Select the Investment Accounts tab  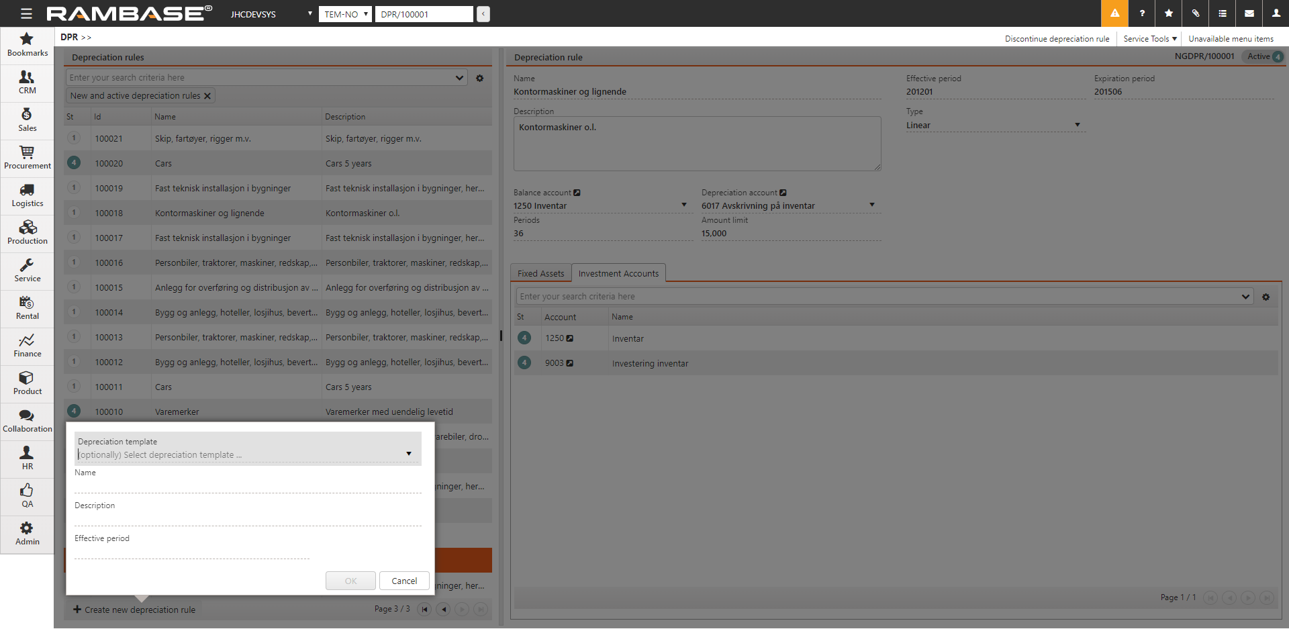click(x=618, y=273)
